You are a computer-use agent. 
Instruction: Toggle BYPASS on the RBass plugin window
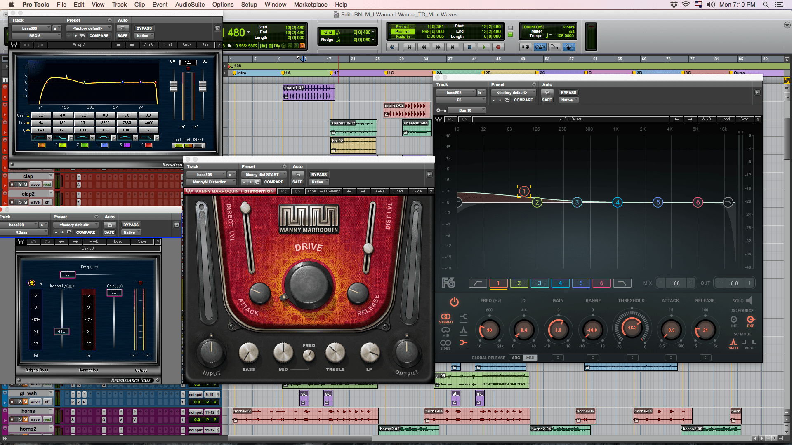coord(131,225)
